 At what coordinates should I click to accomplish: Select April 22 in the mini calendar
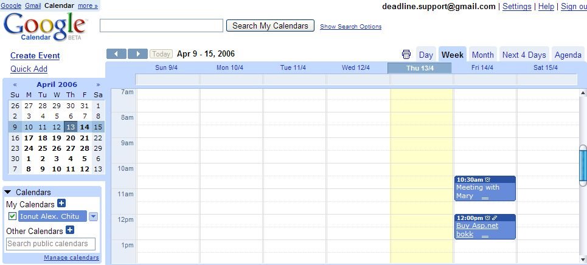(98, 138)
